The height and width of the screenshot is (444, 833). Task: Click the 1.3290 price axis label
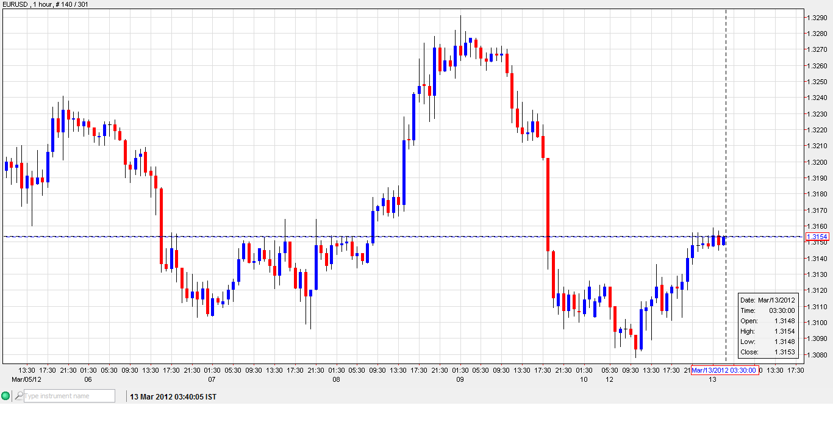pos(818,18)
